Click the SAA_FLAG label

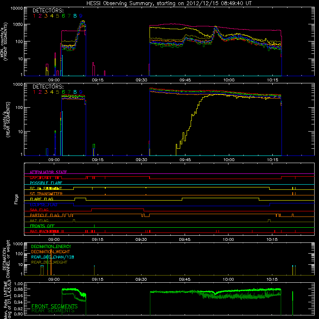coord(39,210)
